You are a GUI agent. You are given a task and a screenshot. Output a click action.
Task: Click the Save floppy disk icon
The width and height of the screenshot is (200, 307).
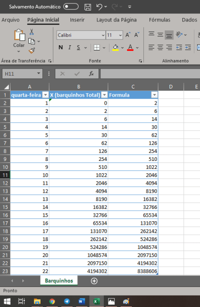88,7
